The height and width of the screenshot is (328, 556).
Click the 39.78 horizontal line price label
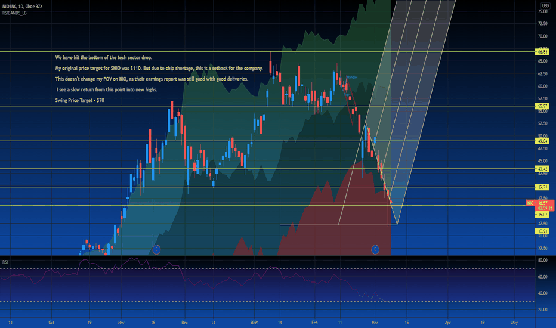tap(542, 187)
